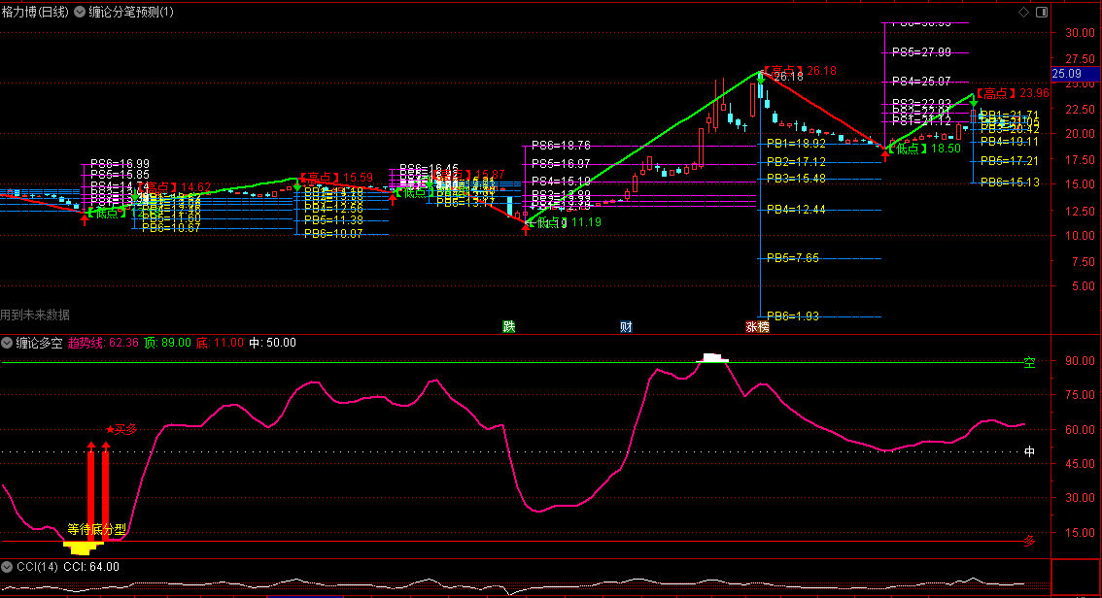Select the 缠论分笔预测(1) indicator name

click(131, 13)
